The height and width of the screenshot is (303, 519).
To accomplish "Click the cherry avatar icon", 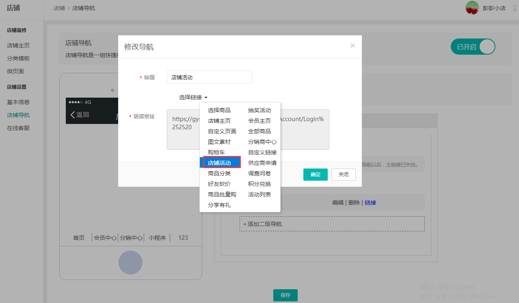I will [x=472, y=8].
